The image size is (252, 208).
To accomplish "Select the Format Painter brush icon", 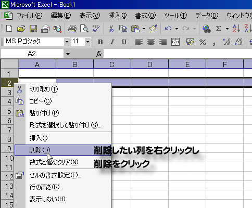I will pos(153,29).
